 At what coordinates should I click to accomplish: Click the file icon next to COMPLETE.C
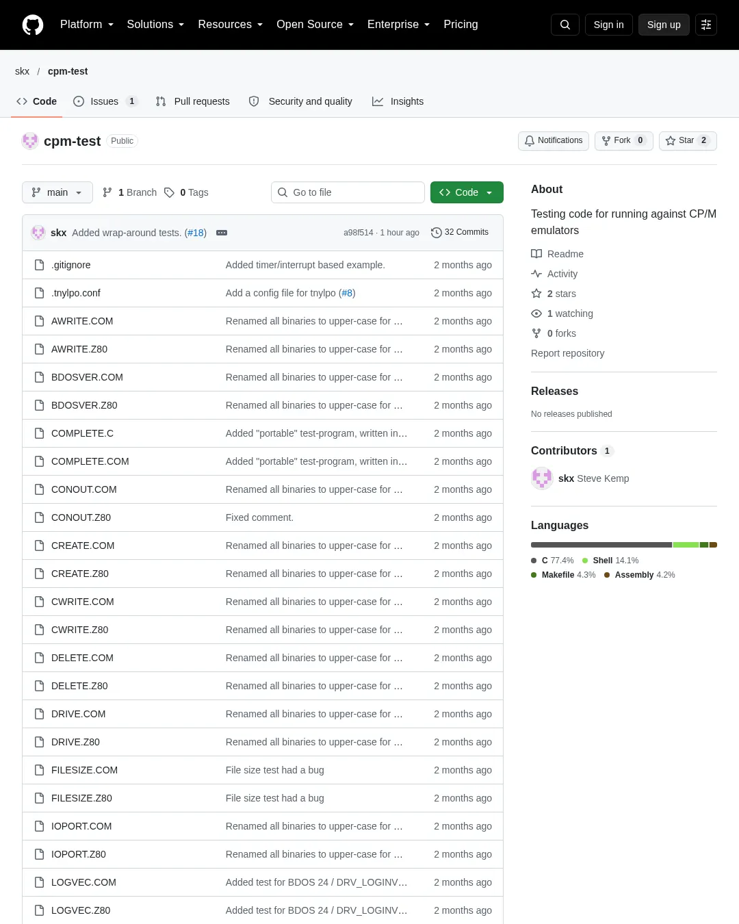40,433
